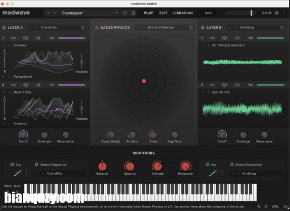Select A/B blend wavetable mode for Layer B oscillator 1

(225, 38)
